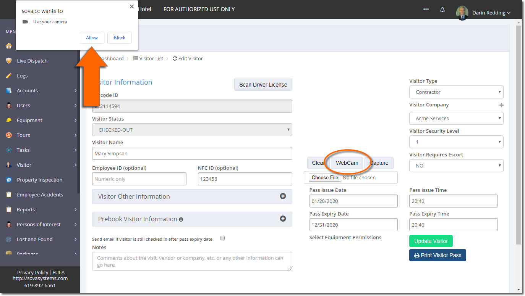
Task: Open the Visitor Type dropdown
Action: click(x=456, y=92)
